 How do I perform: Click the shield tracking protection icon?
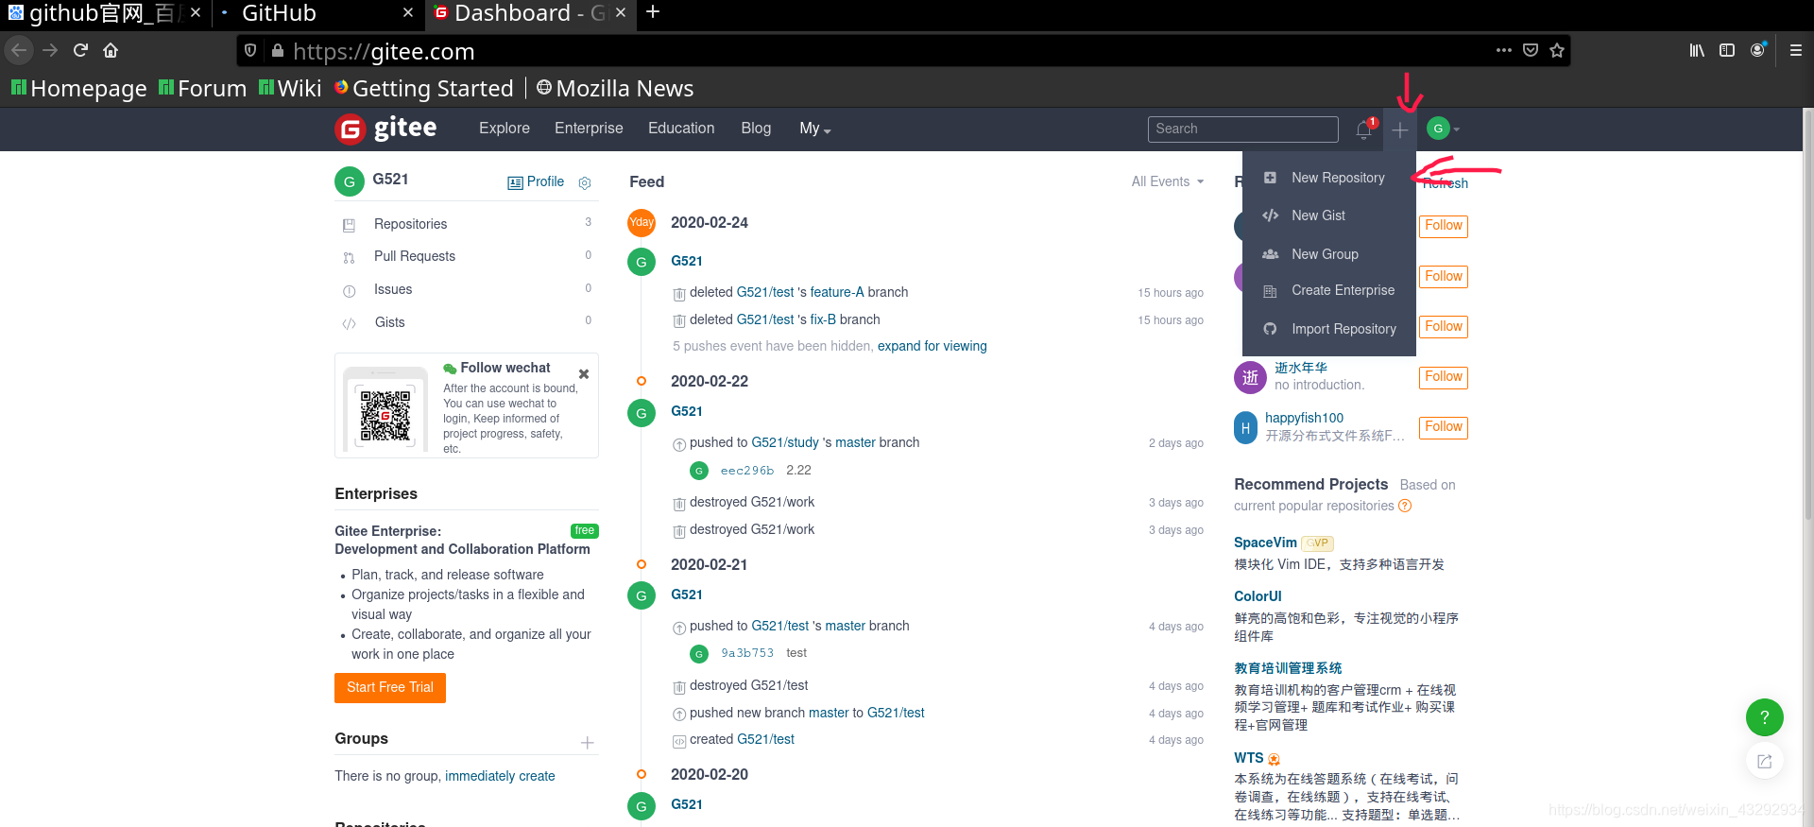pyautogui.click(x=250, y=50)
